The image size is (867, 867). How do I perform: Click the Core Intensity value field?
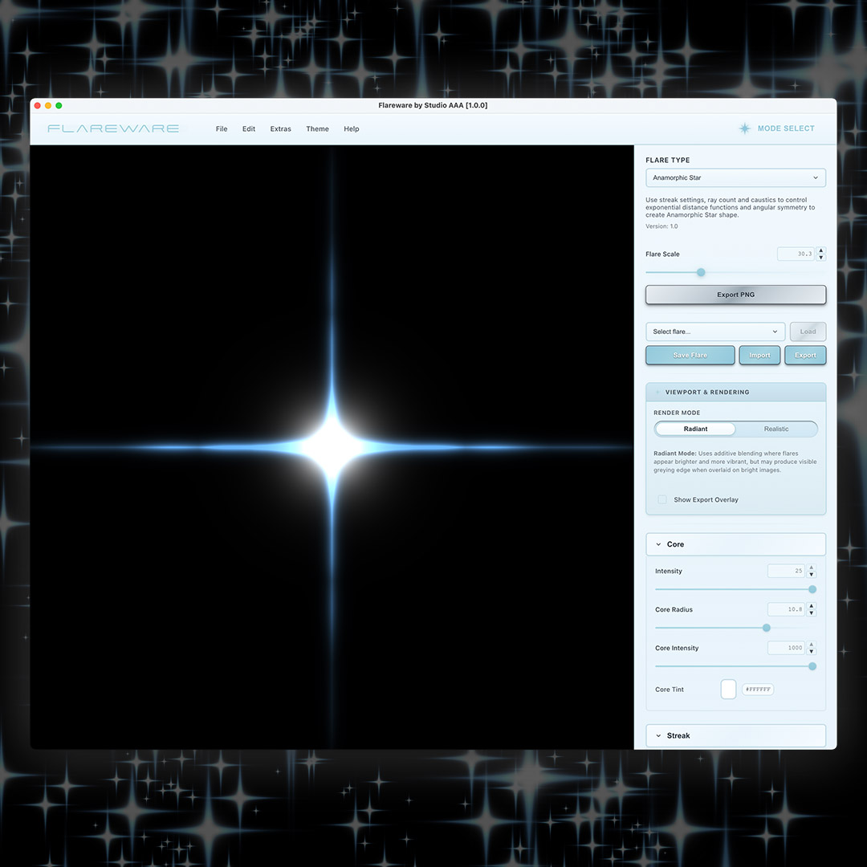[x=786, y=648]
